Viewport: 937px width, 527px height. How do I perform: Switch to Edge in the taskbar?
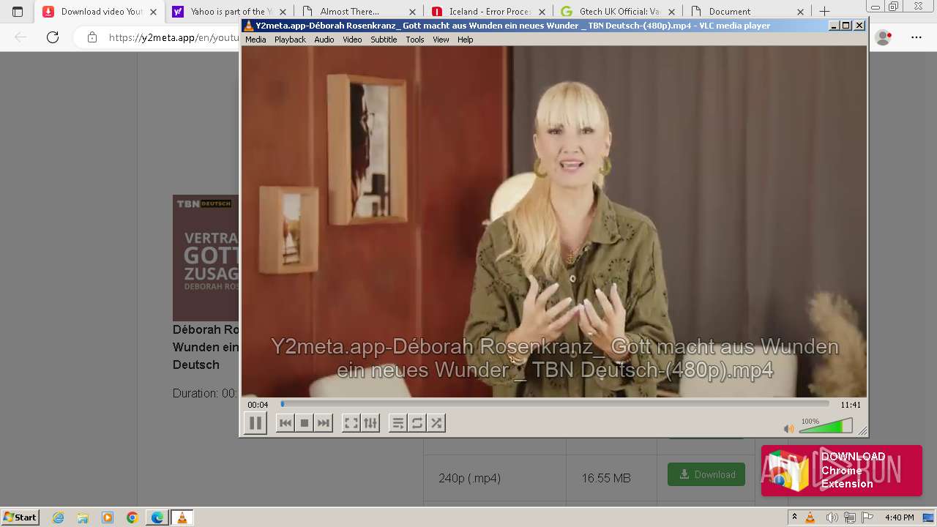[x=157, y=517]
